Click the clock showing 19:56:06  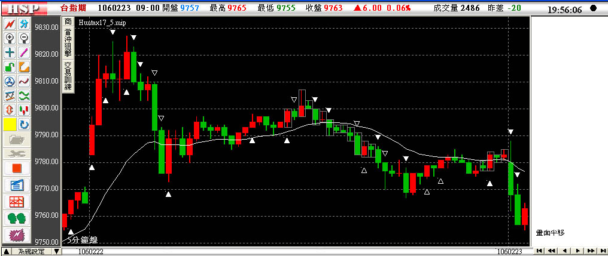(x=564, y=10)
